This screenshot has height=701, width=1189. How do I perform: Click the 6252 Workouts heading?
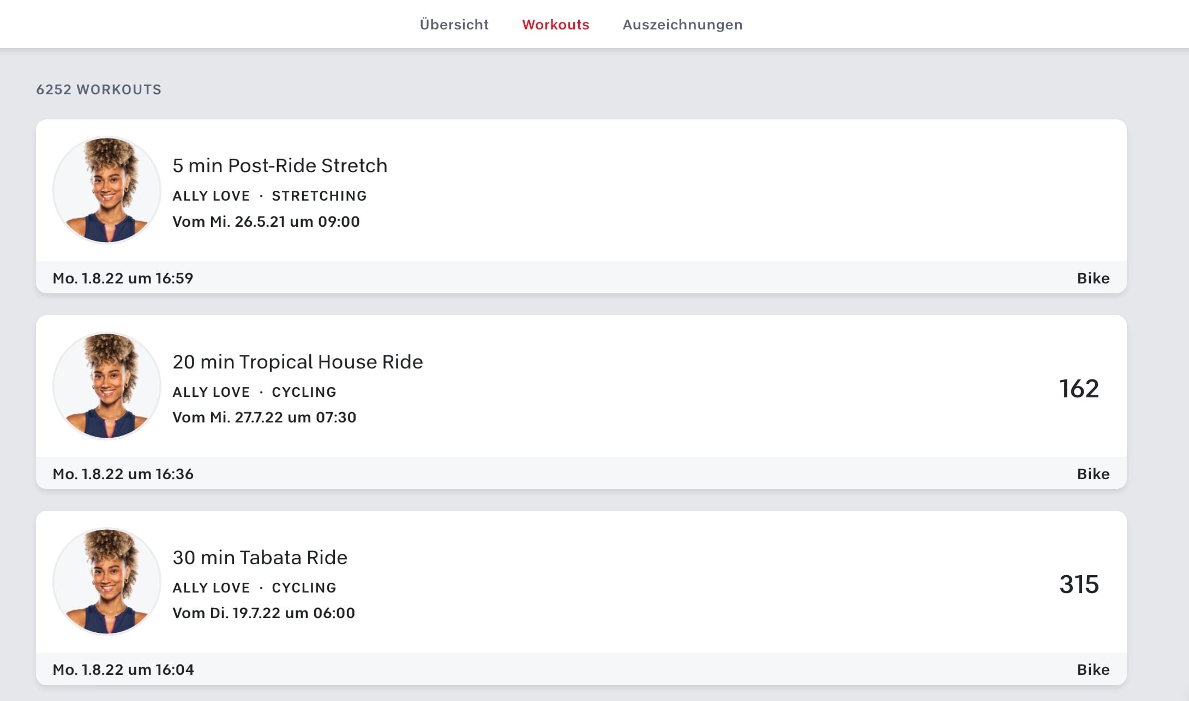pos(99,89)
